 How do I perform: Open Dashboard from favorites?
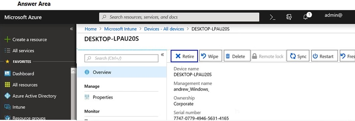coord(19,73)
